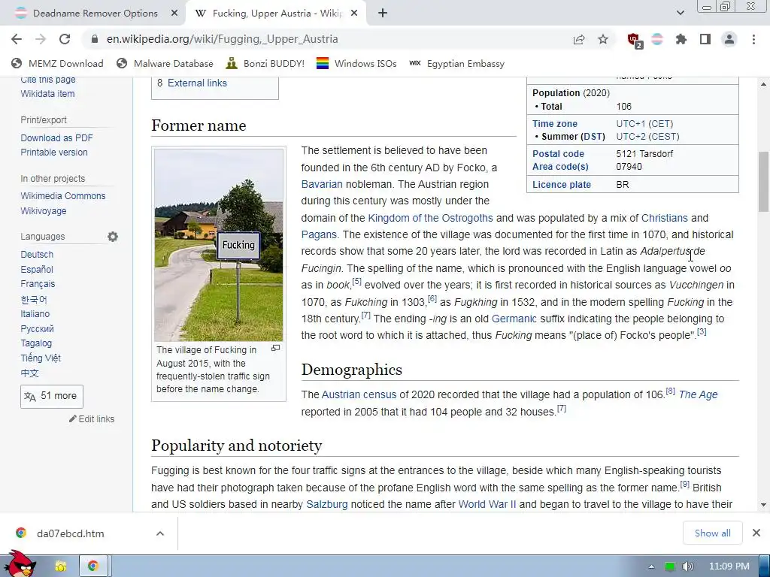Switch article language to Español

click(37, 270)
